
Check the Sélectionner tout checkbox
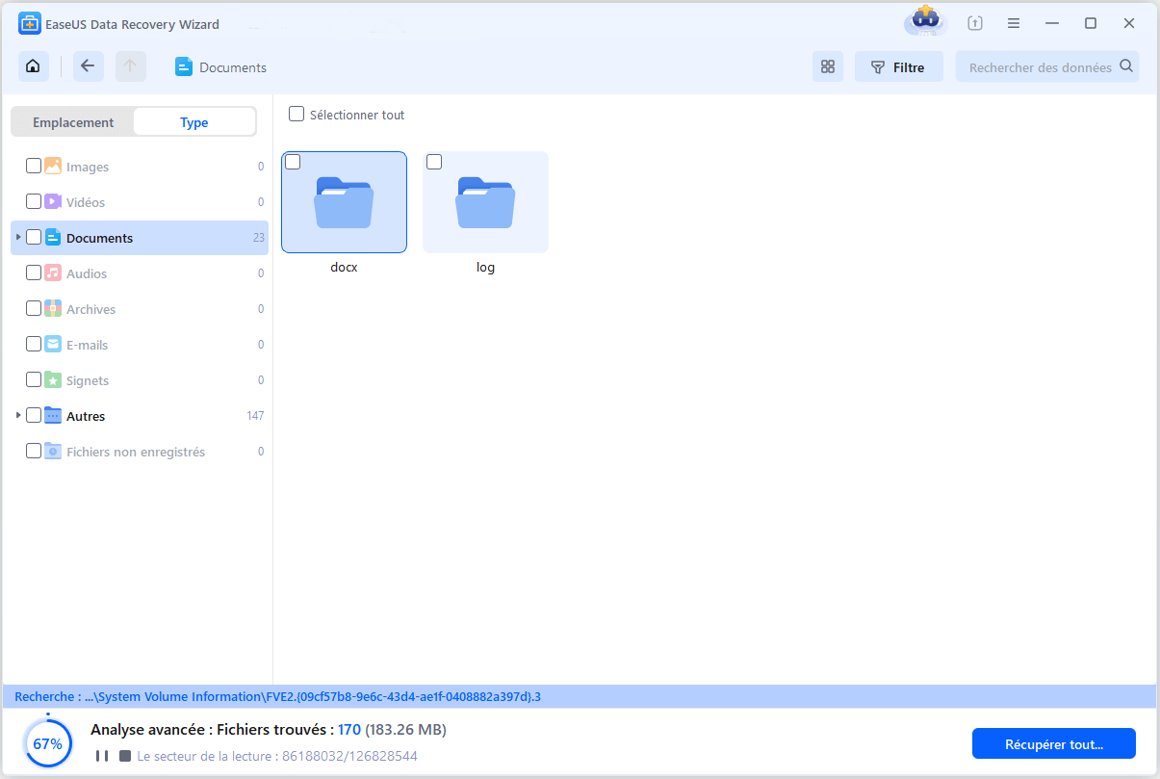(x=296, y=114)
